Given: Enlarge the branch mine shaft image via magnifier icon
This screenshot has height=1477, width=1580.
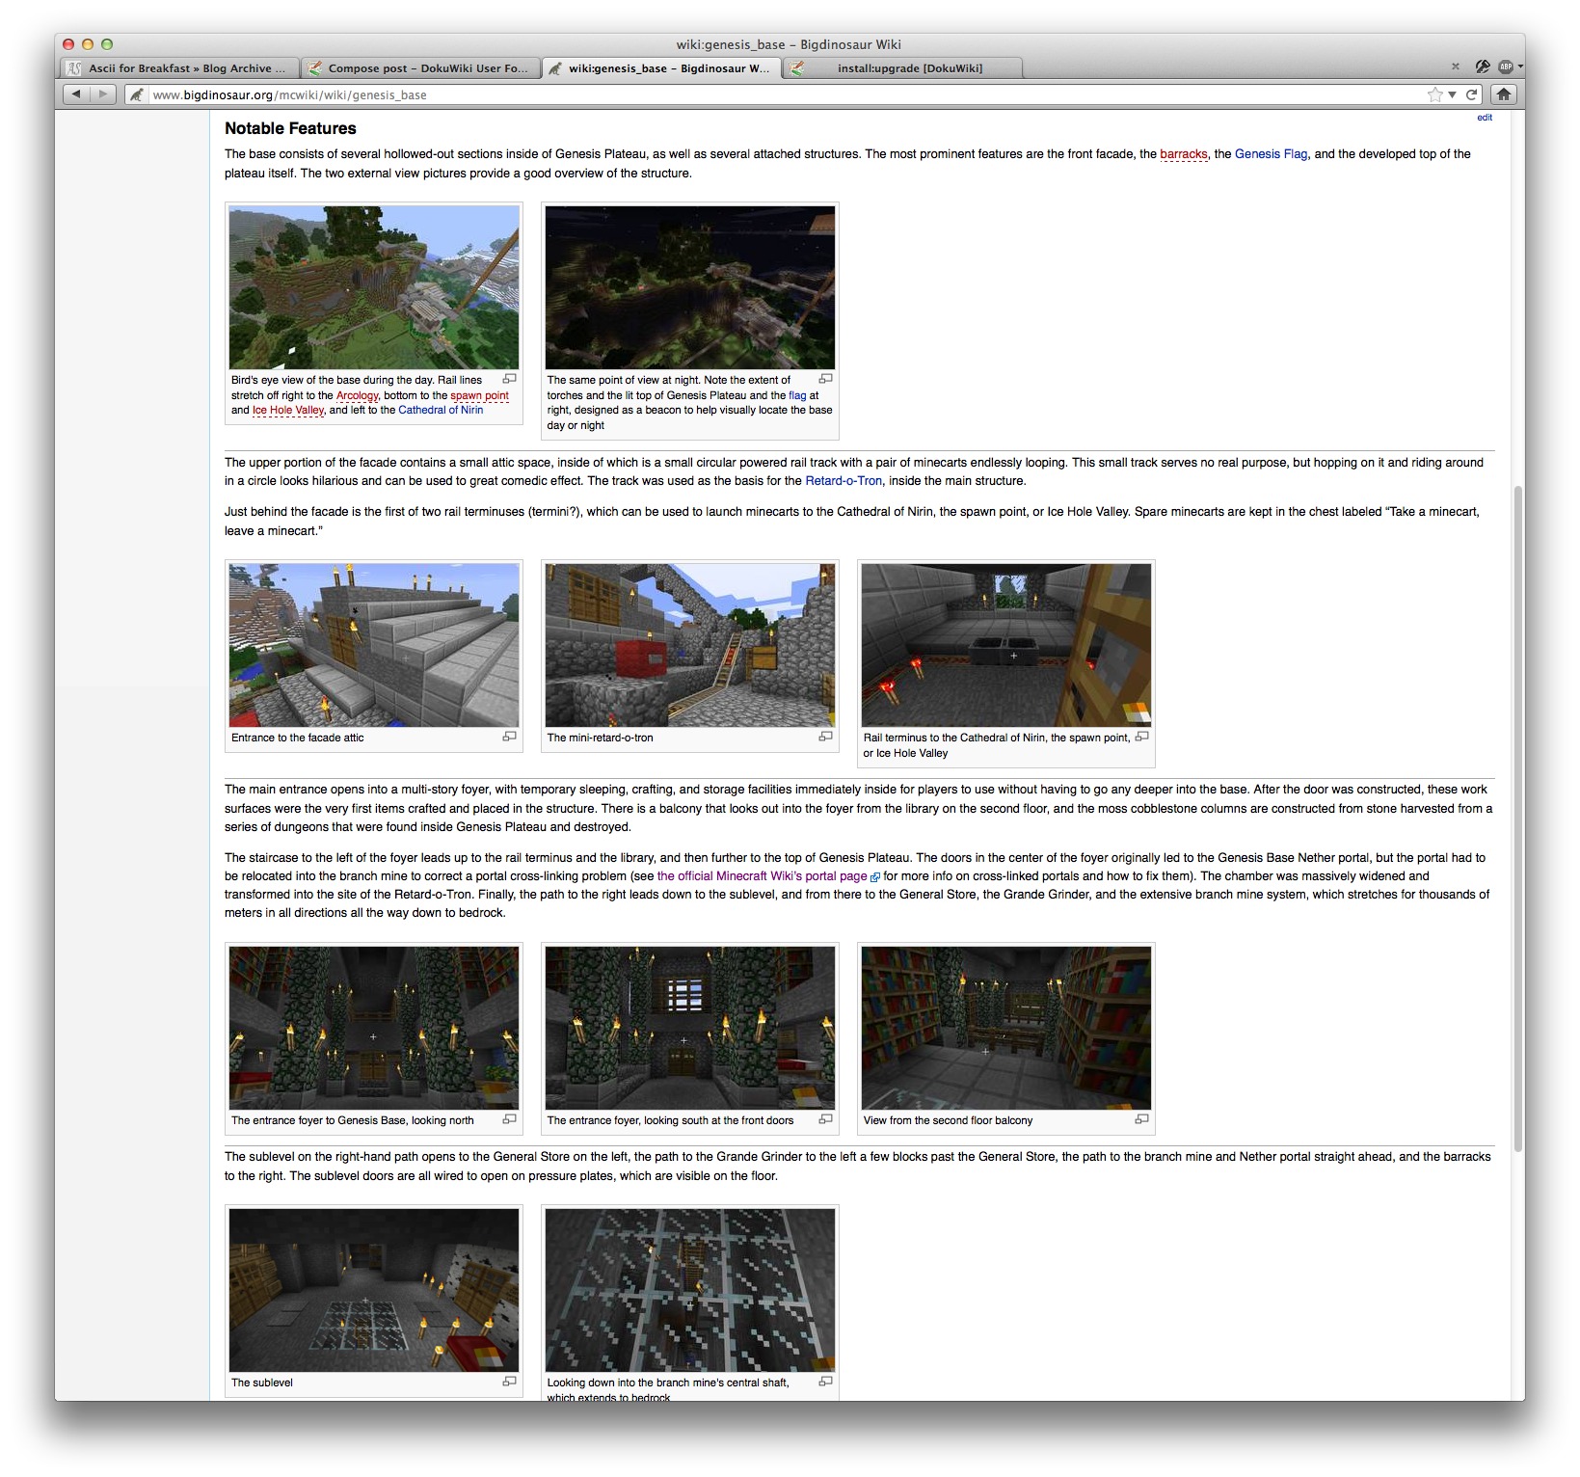Looking at the screenshot, I should click(826, 1382).
